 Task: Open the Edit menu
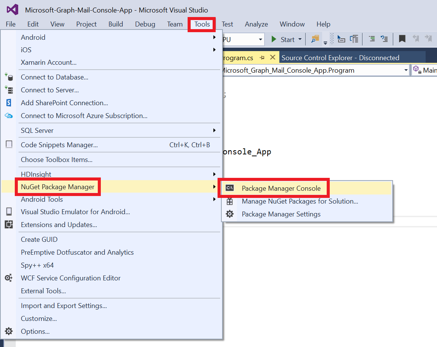[x=33, y=24]
